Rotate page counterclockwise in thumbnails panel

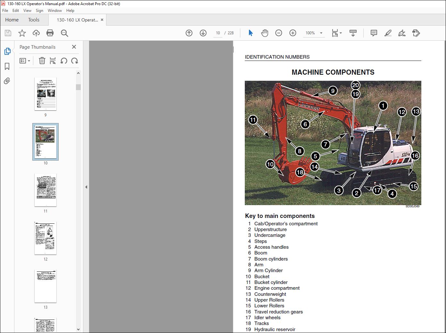[x=64, y=61]
